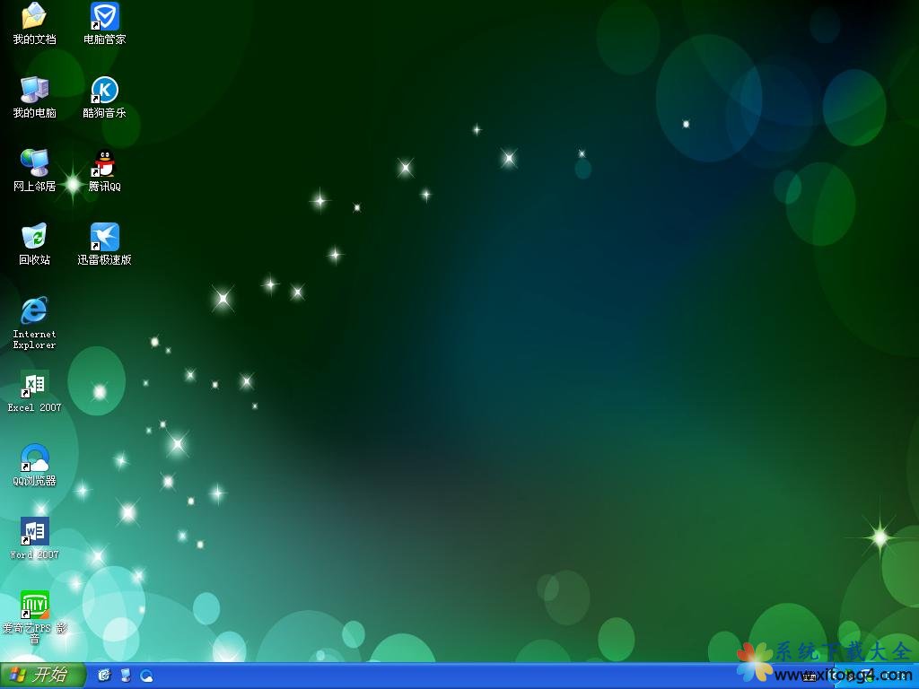
Task: Launch the Word 2007 shortcut
Action: coord(34,531)
